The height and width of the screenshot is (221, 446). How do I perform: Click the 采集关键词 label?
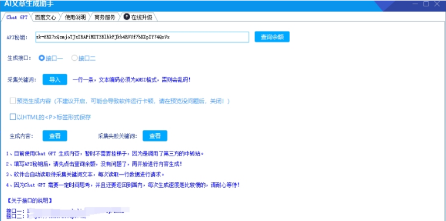22,80
